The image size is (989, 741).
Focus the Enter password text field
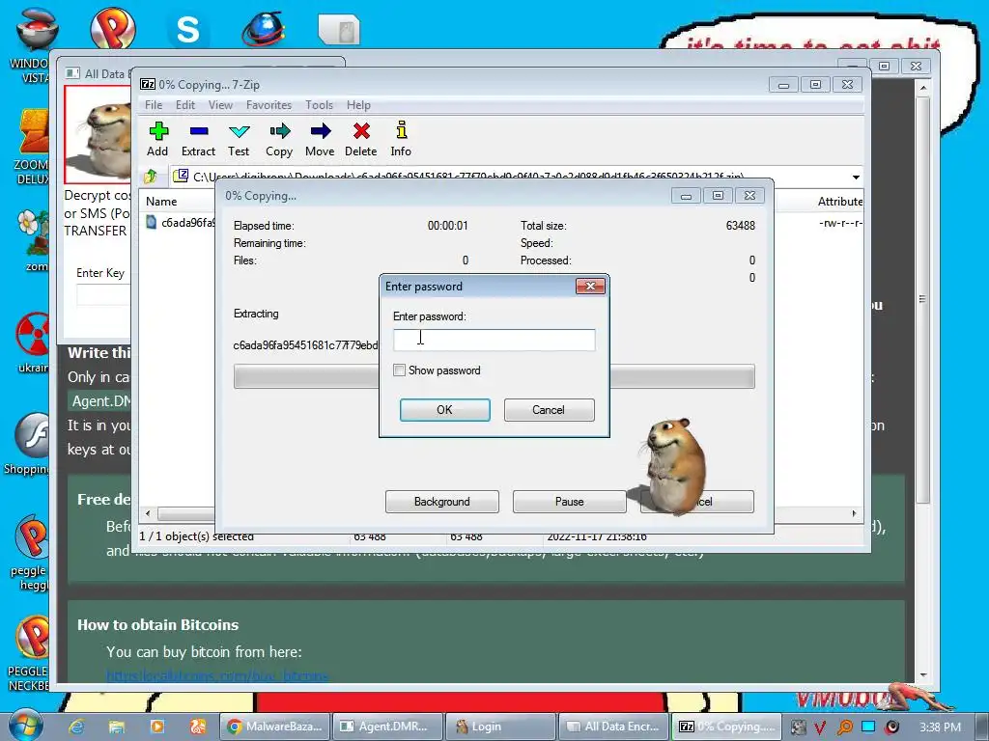(x=494, y=340)
